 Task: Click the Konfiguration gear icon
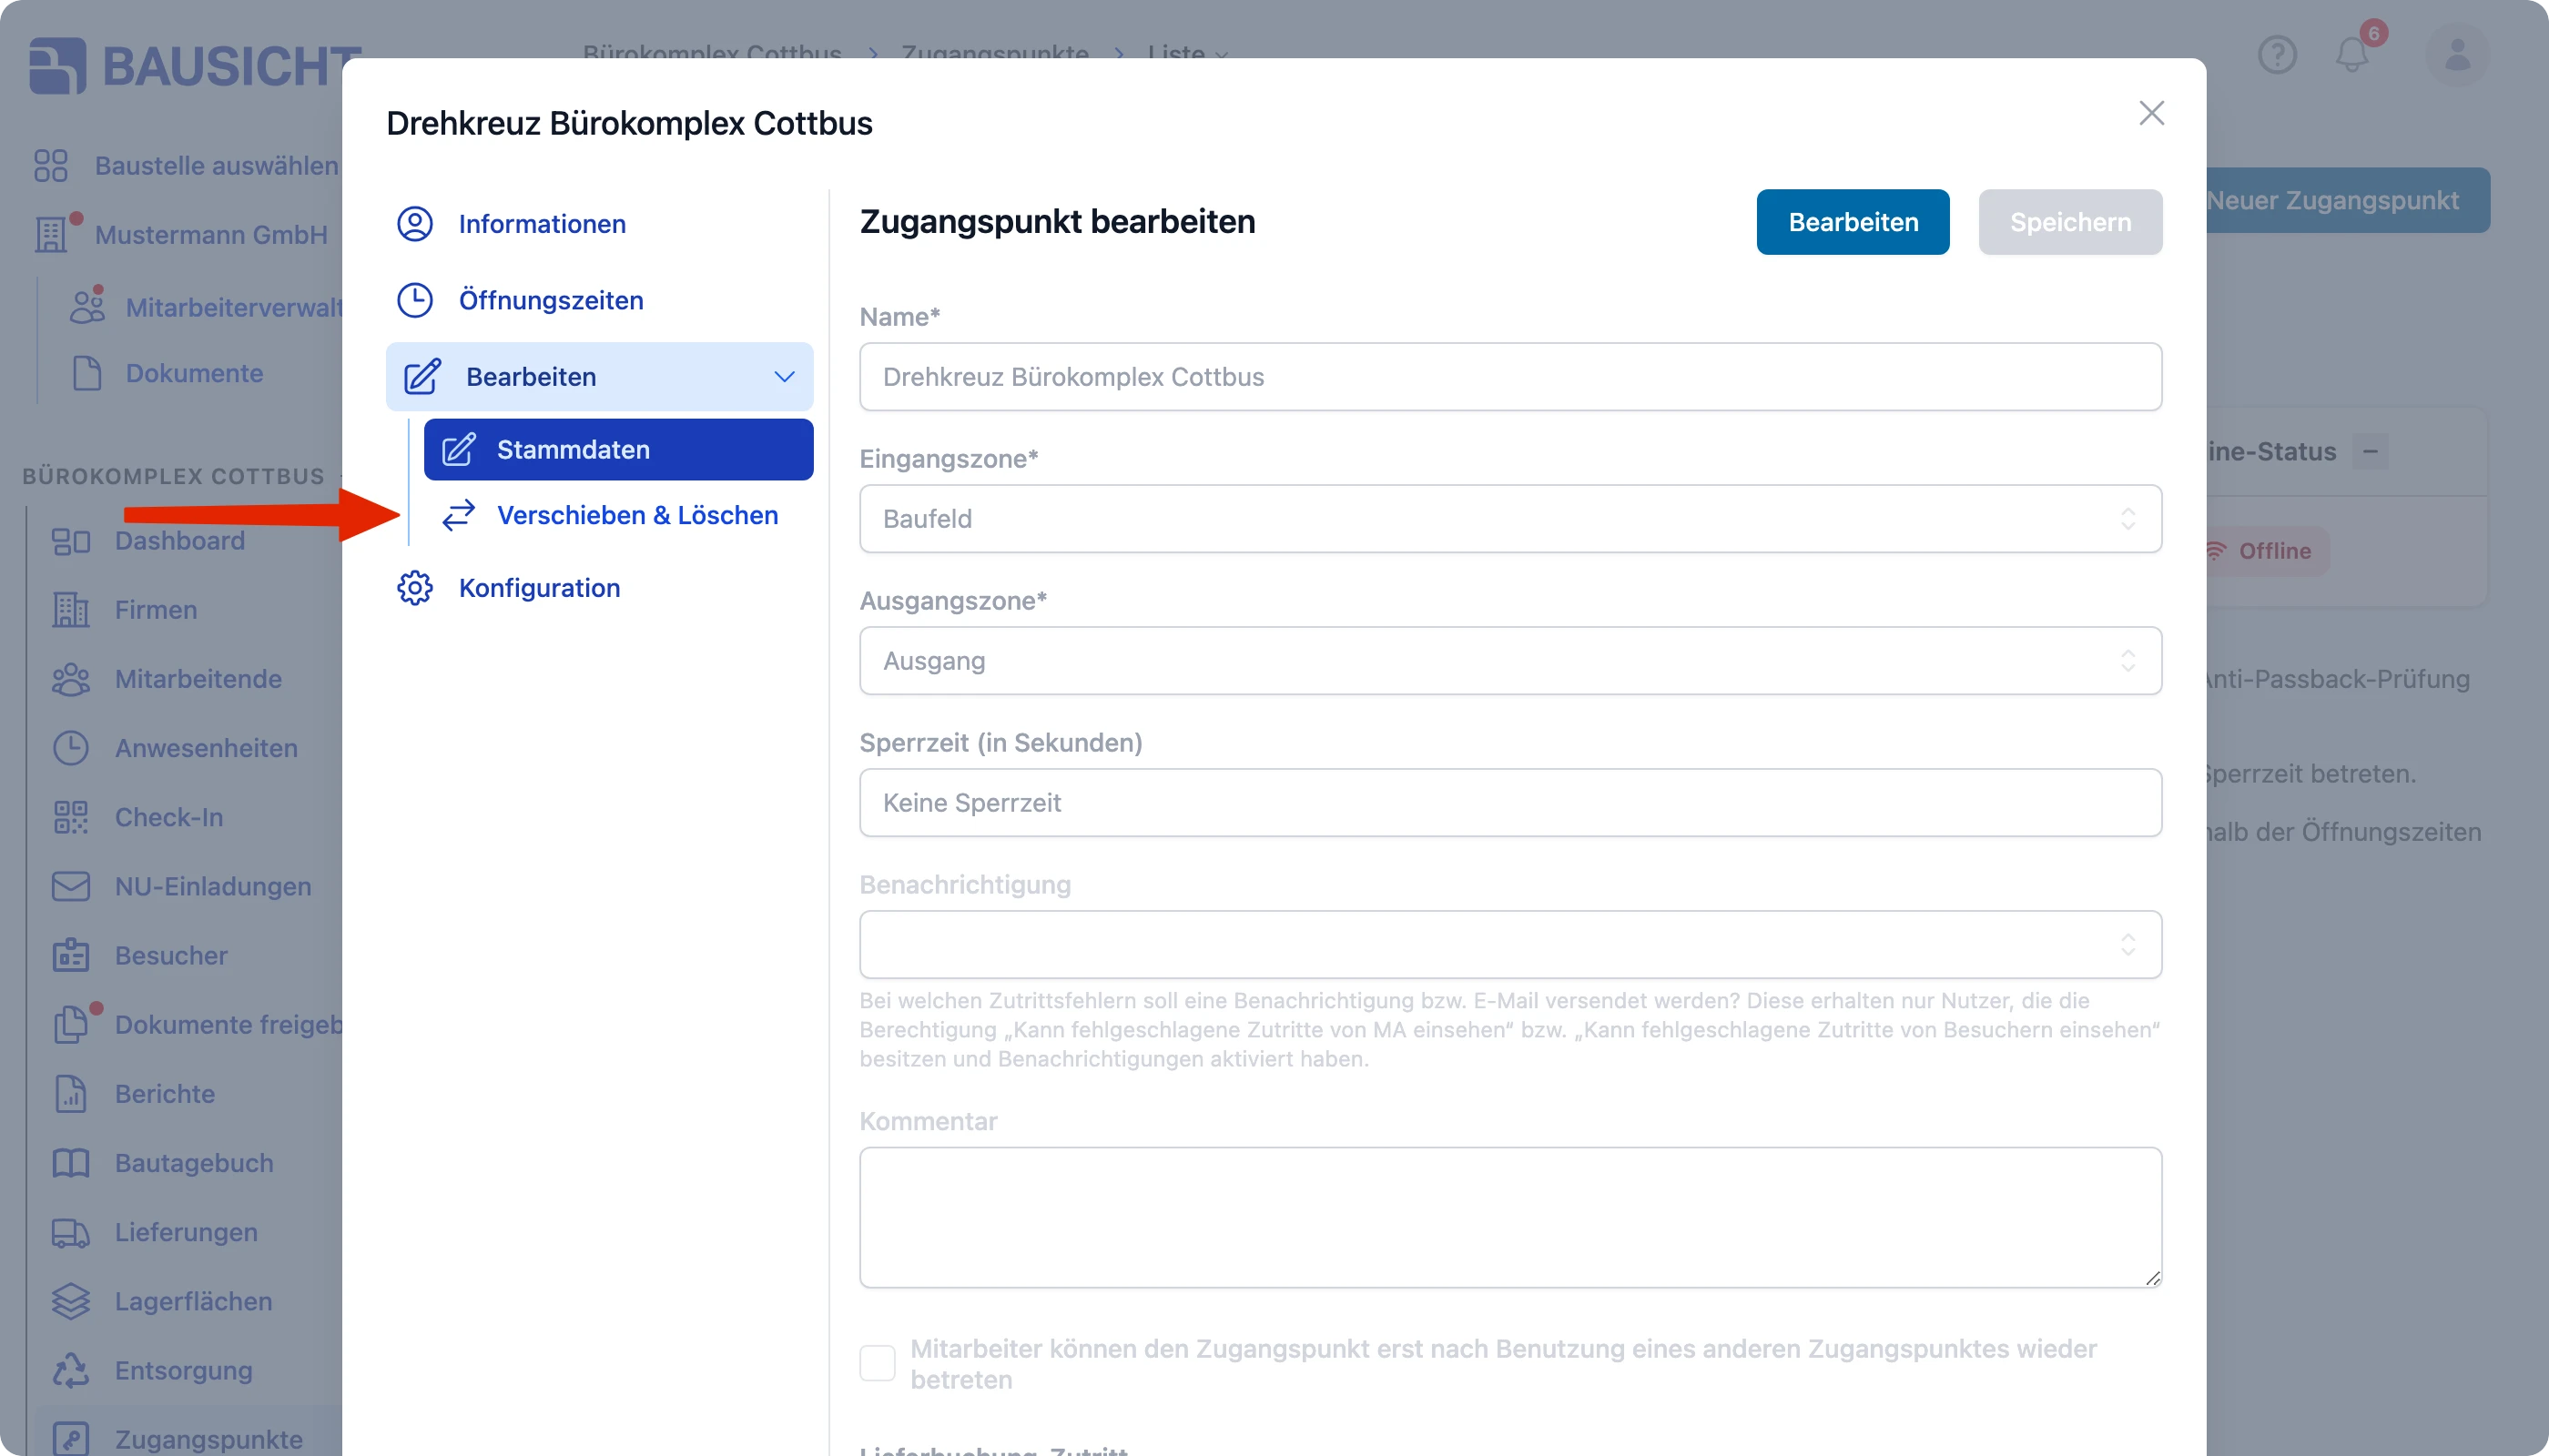pos(415,588)
